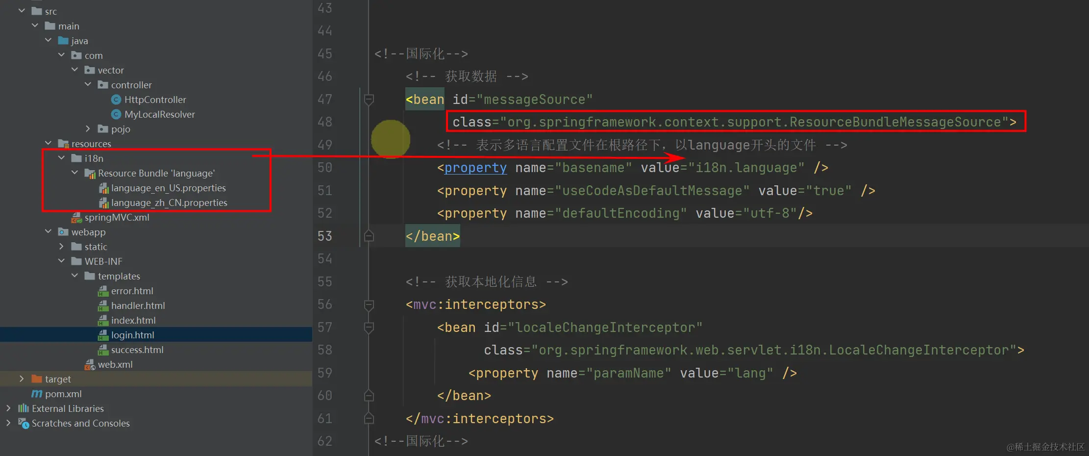This screenshot has width=1089, height=456.
Task: Fold mvc:interceptors block at line 56
Action: click(369, 305)
